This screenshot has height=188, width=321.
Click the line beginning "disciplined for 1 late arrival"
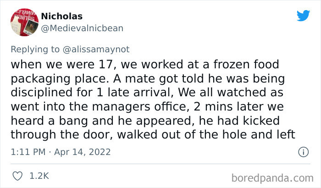[x=147, y=92]
